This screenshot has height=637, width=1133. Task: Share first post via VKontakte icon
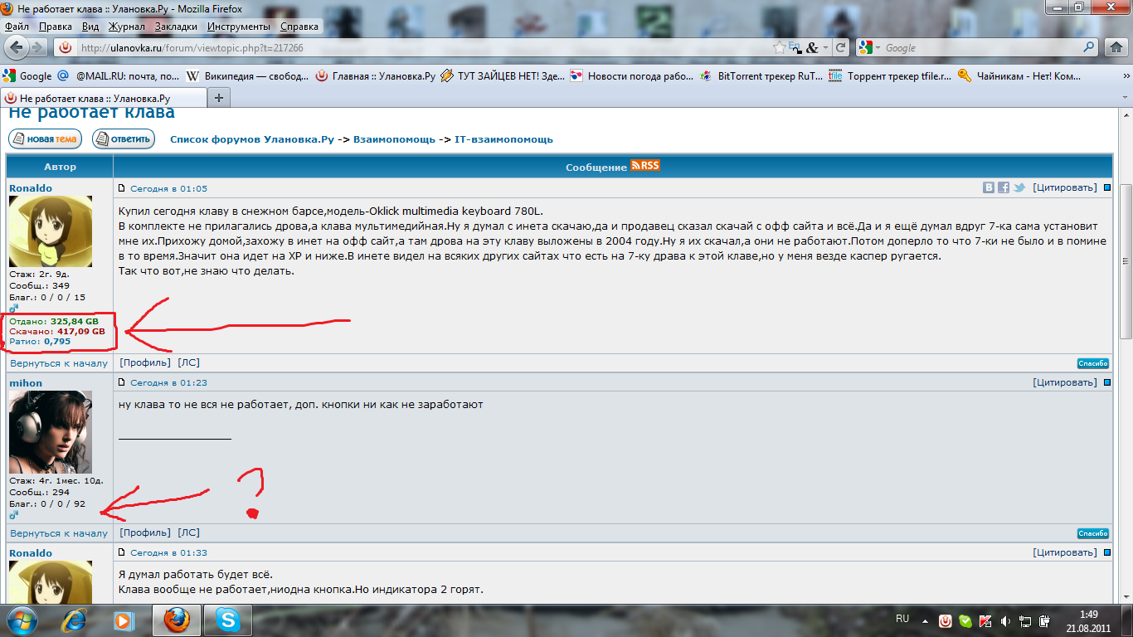tap(989, 188)
